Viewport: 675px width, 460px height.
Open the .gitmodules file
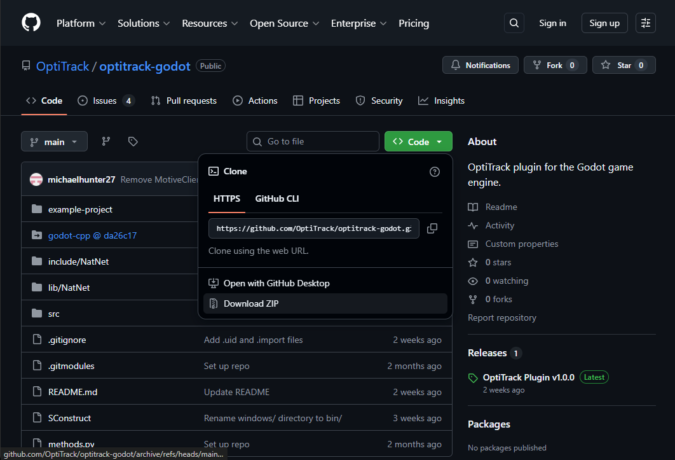[71, 366]
